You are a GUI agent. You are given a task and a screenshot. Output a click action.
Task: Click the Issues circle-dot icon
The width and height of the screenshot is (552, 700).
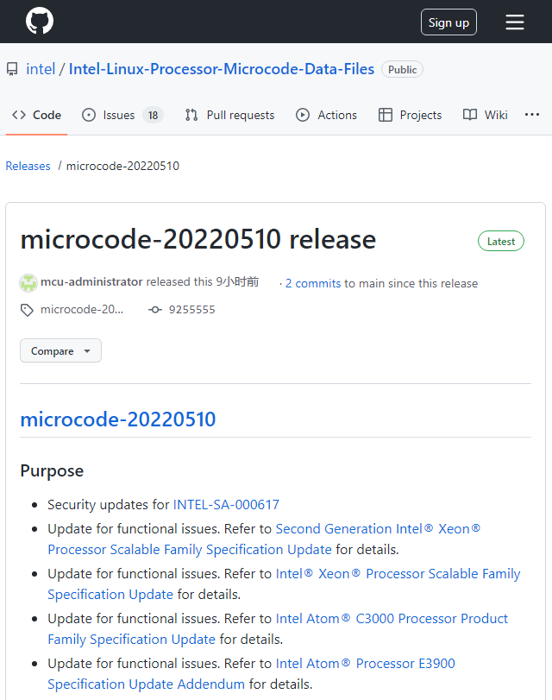tap(89, 115)
